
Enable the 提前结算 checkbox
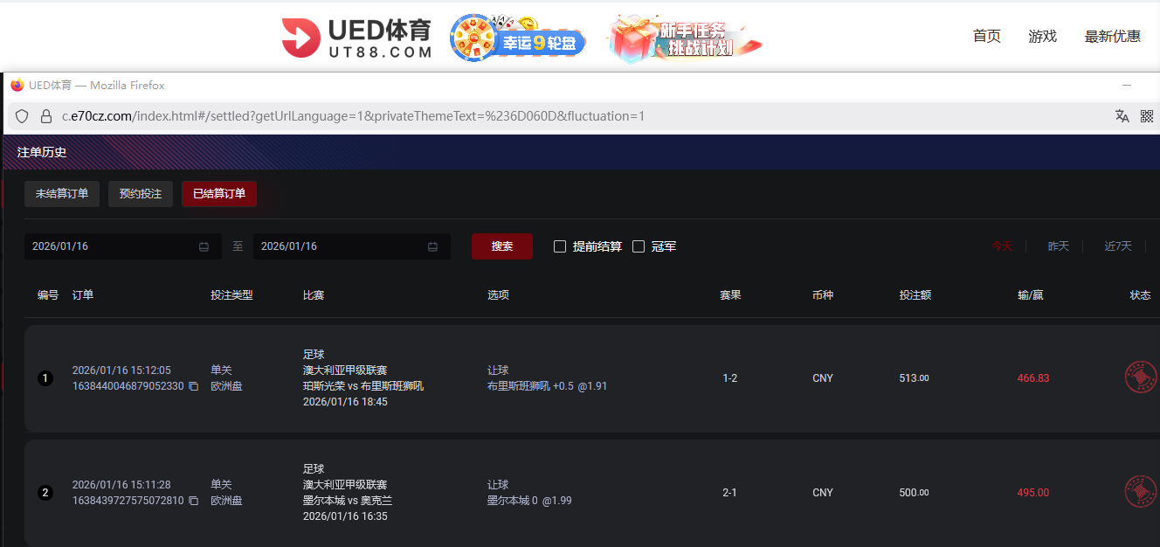[x=560, y=246]
